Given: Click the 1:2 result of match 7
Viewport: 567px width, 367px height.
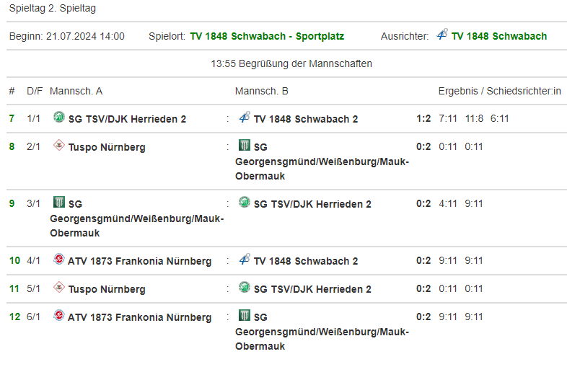Looking at the screenshot, I should click(x=423, y=118).
